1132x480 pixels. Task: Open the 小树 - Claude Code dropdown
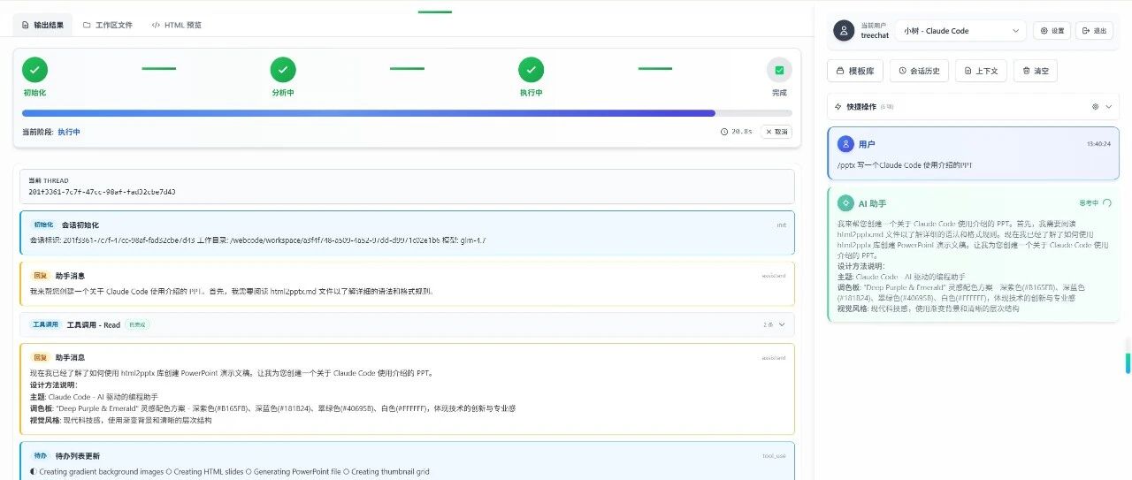click(x=960, y=30)
